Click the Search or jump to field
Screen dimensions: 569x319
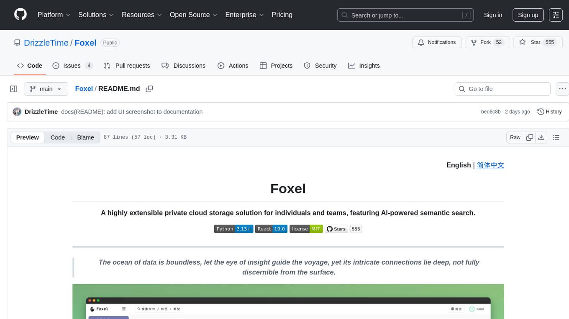[x=405, y=15]
